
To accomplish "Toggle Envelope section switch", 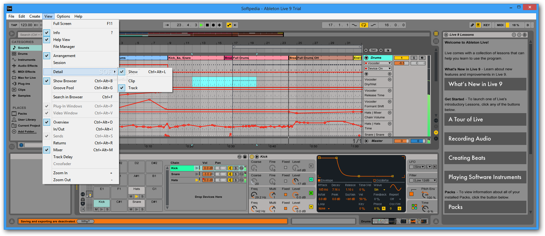I will (319, 181).
